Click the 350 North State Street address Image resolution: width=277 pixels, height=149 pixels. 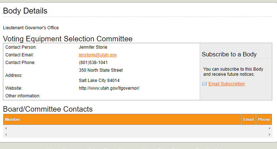(x=101, y=70)
